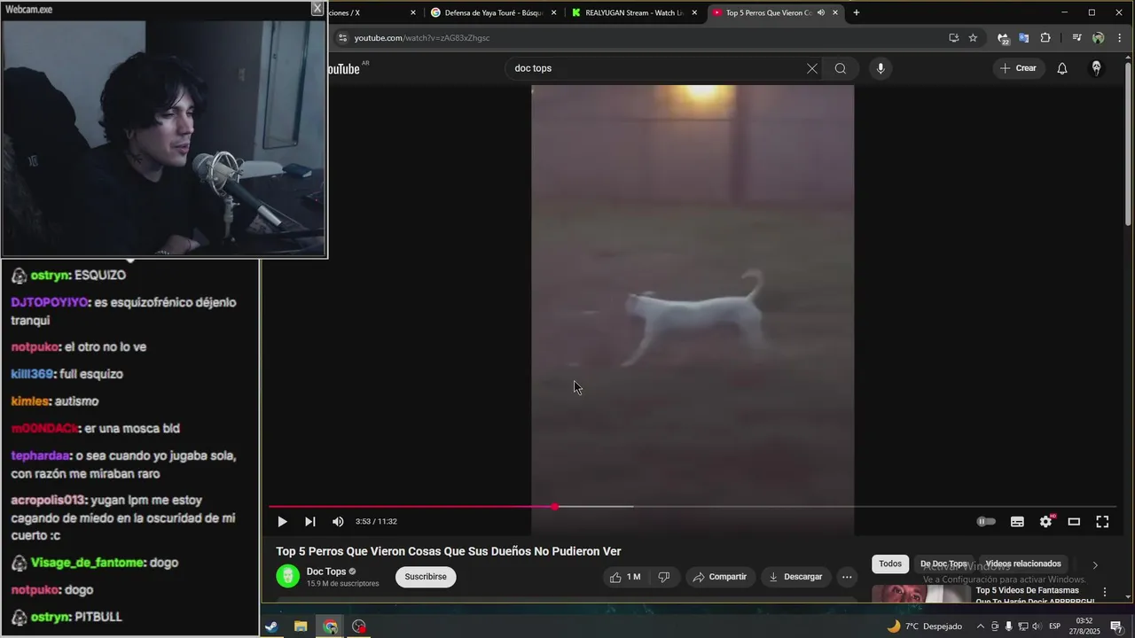Image resolution: width=1135 pixels, height=638 pixels.
Task: Switch to REALYUGAN Stream tab
Action: tap(636, 12)
